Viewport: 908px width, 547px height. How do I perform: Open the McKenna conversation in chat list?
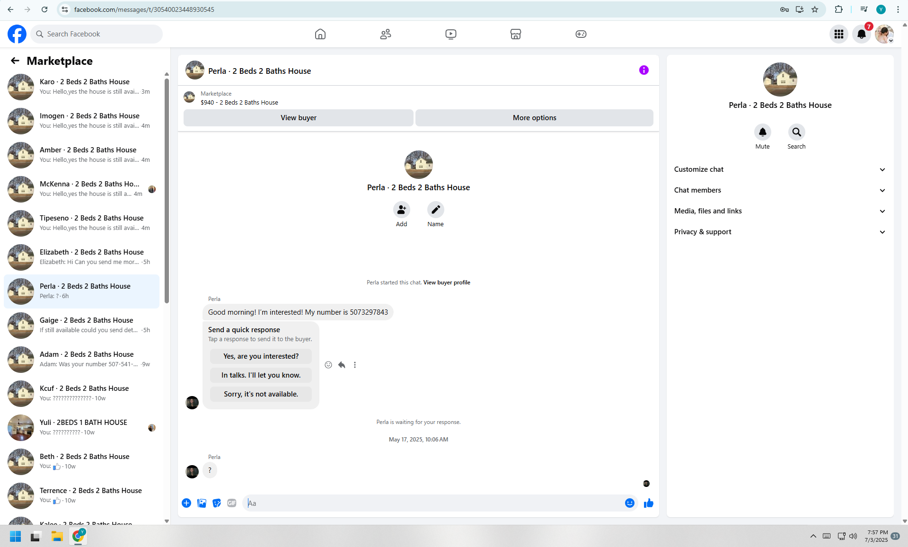(x=81, y=189)
